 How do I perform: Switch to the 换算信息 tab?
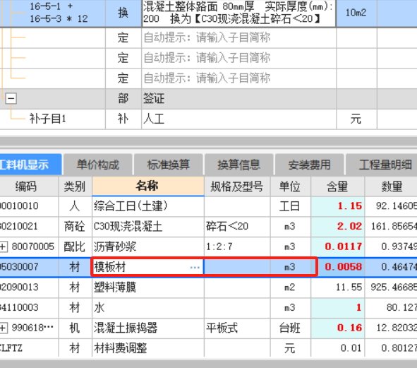pyautogui.click(x=238, y=165)
